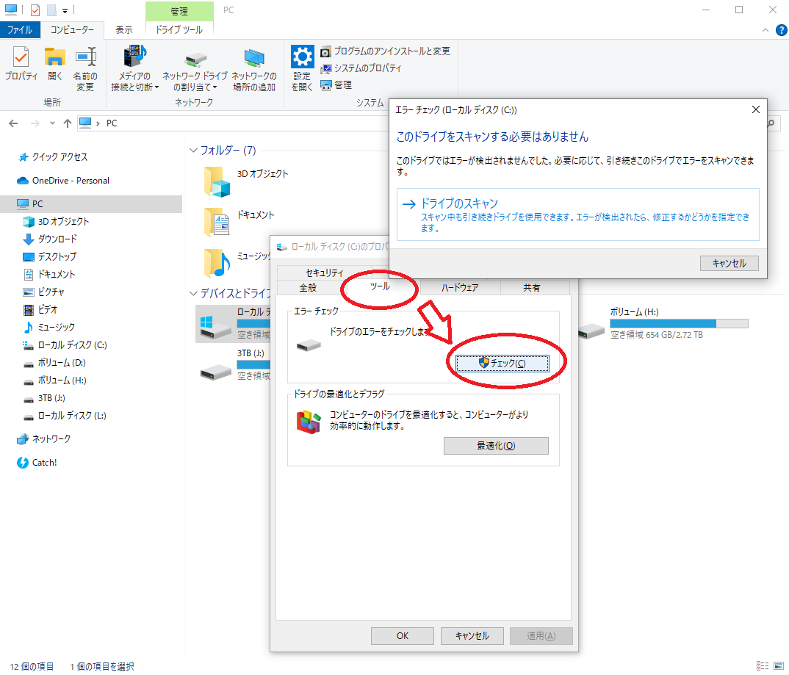Select the 3D オブジェクト folder icon
Image resolution: width=789 pixels, height=675 pixels.
tap(217, 181)
